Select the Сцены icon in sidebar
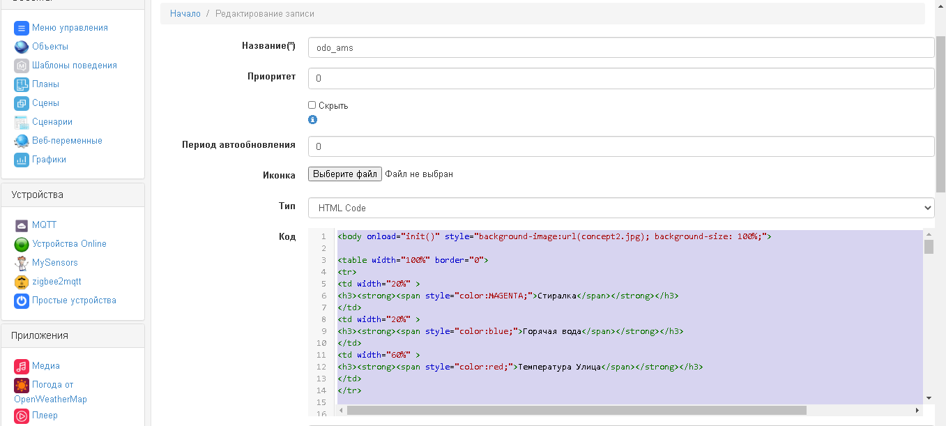The image size is (946, 426). [x=21, y=103]
